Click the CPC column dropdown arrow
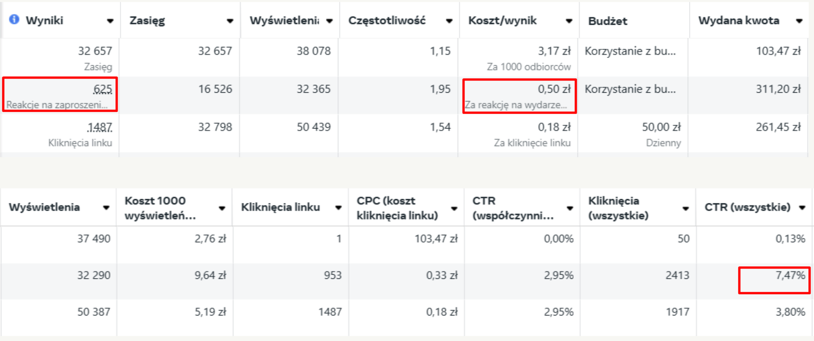The image size is (814, 341). point(454,208)
